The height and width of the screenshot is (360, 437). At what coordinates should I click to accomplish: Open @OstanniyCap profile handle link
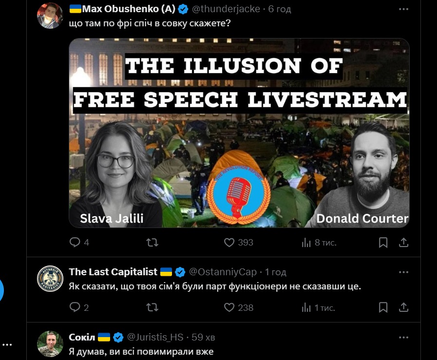click(x=223, y=272)
